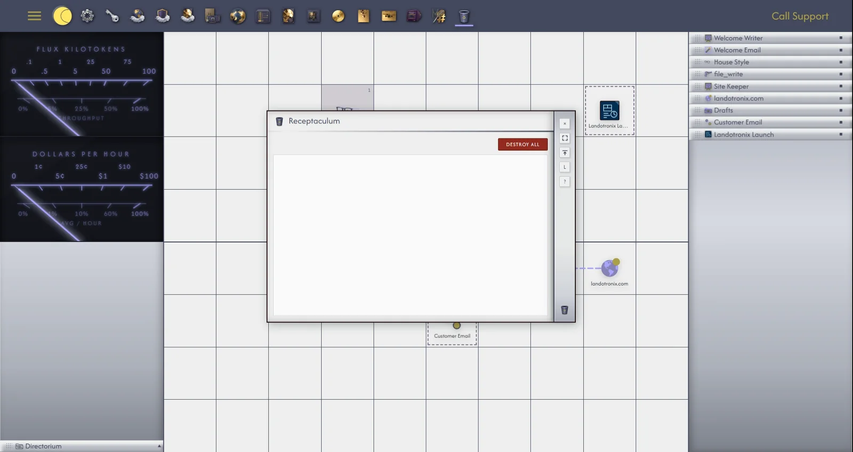Toggle the square on Welcome Email row
The height and width of the screenshot is (452, 853).
tap(841, 50)
